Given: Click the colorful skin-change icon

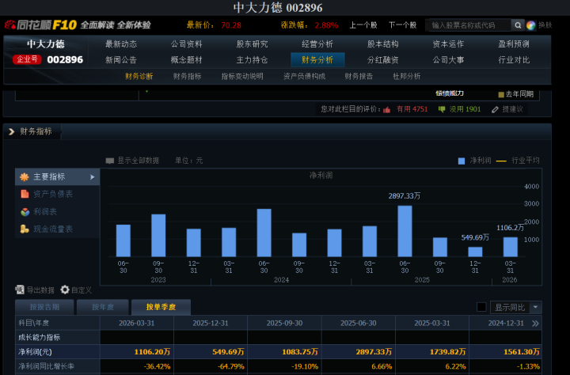Looking at the screenshot, I should [530, 25].
